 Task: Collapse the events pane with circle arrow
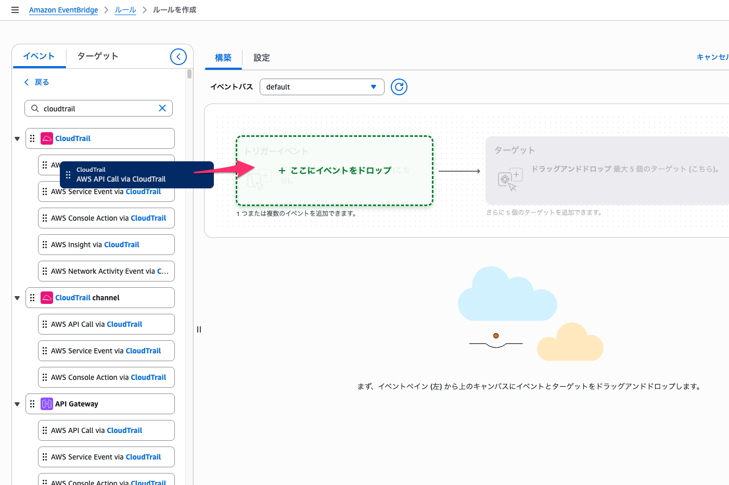178,57
